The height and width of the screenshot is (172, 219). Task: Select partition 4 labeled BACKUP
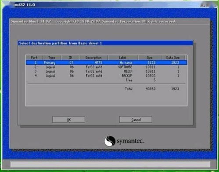click(x=106, y=76)
